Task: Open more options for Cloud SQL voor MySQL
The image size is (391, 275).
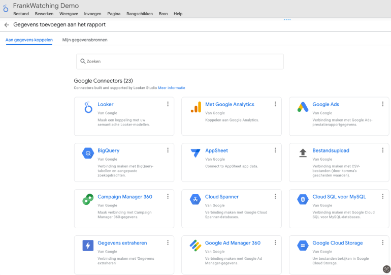Action: pos(383,196)
